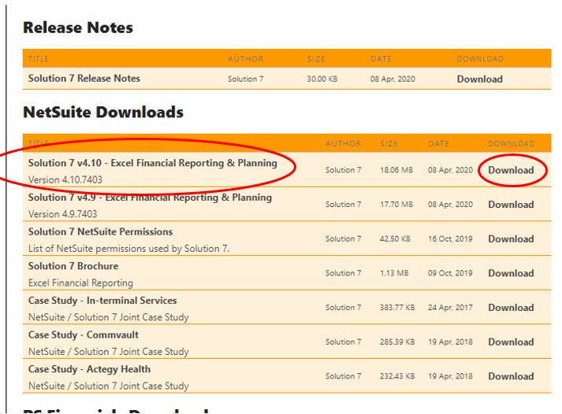The height and width of the screenshot is (414, 562).
Task: Open Case Study - Commvault title
Action: point(89,335)
